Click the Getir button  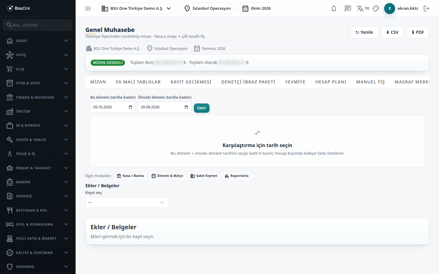coord(202,108)
